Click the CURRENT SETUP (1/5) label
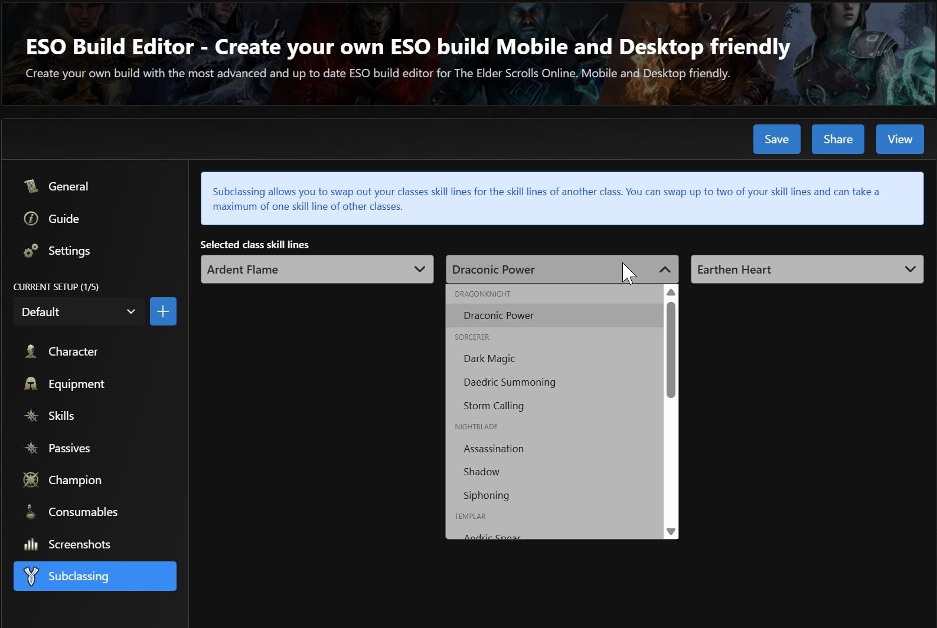The image size is (937, 628). click(x=56, y=287)
